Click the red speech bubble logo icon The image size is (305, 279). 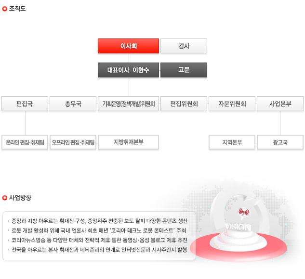pos(244,212)
